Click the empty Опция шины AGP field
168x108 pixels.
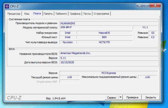[70, 82]
